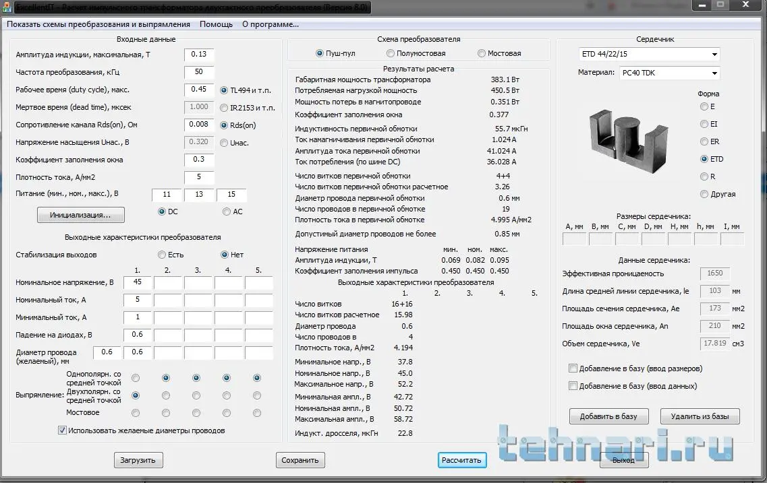
Task: Click core volume Ve field 17.819
Action: click(714, 344)
